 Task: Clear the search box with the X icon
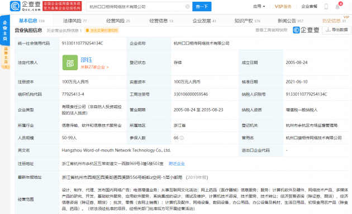click(x=188, y=7)
